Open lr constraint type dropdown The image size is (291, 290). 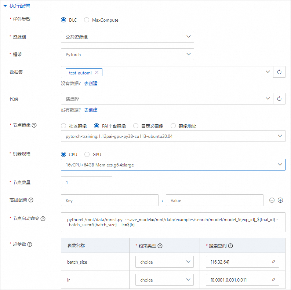[x=164, y=280]
